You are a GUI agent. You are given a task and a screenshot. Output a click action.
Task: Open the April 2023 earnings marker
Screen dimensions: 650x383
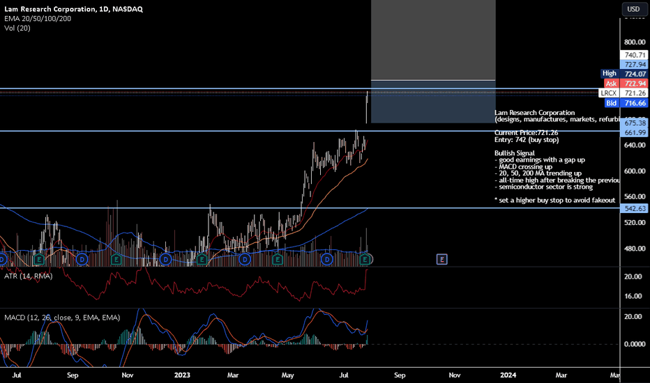[278, 260]
